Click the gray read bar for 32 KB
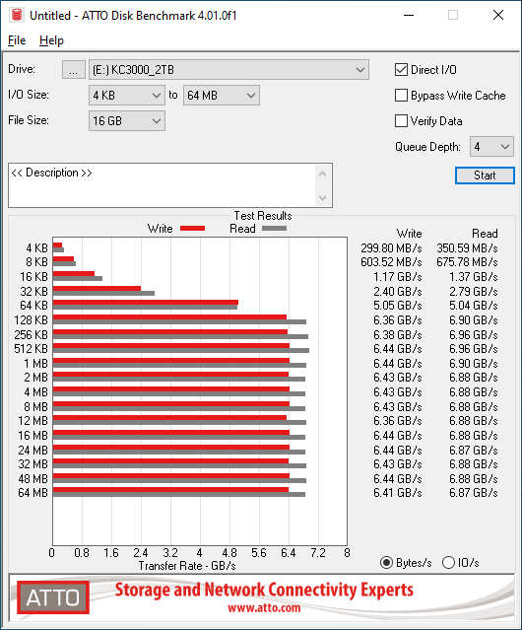 click(103, 293)
